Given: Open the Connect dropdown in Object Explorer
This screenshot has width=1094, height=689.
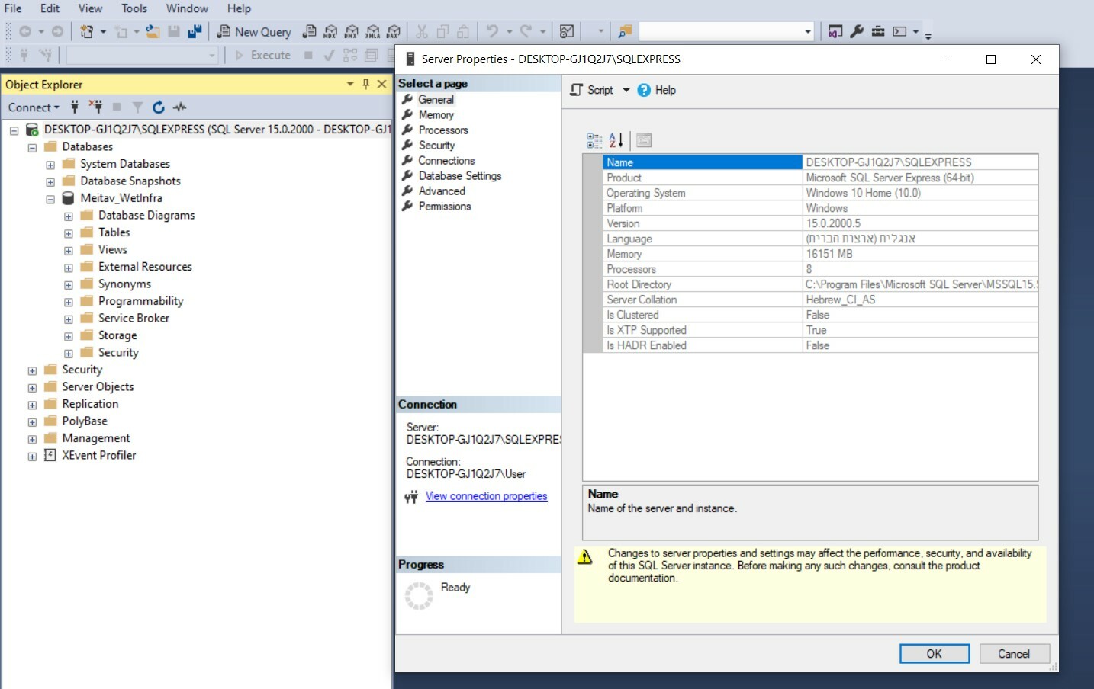Looking at the screenshot, I should (x=34, y=107).
